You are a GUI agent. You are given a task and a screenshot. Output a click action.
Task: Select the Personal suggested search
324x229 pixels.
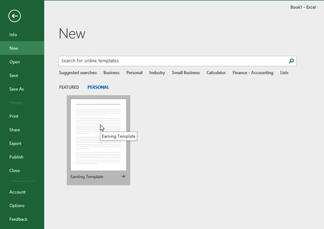(134, 73)
